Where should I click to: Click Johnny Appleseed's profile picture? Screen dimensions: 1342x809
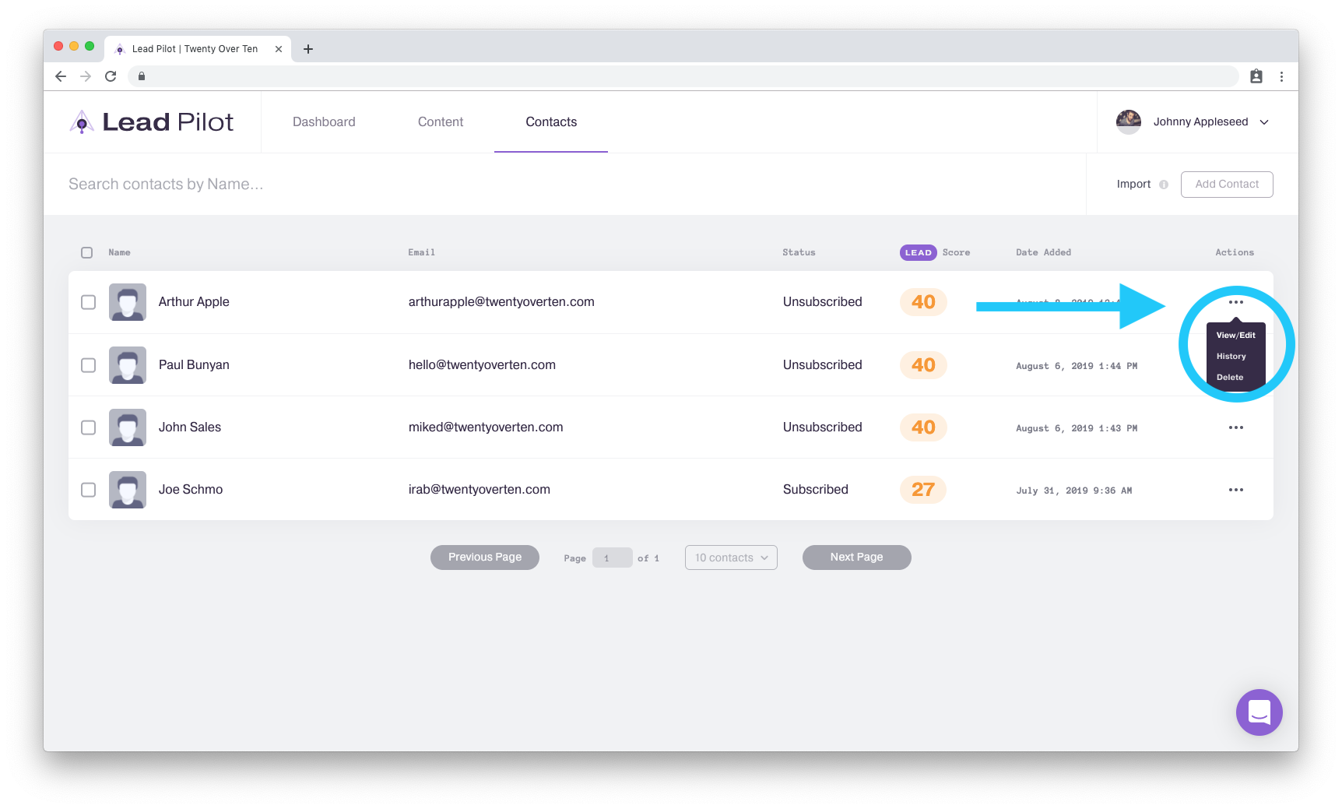coord(1129,121)
